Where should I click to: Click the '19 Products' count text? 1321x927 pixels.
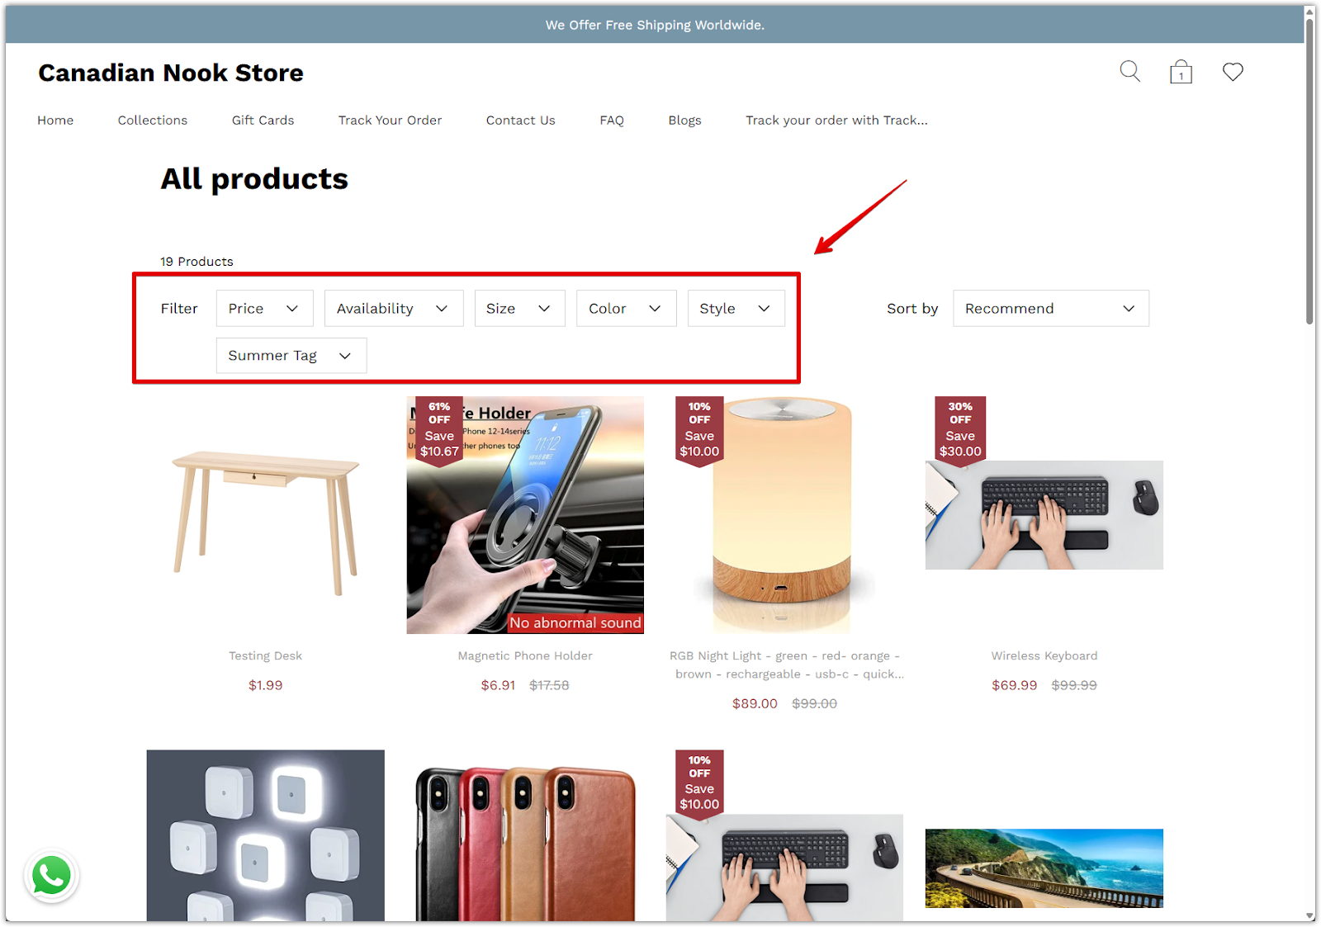pyautogui.click(x=196, y=262)
